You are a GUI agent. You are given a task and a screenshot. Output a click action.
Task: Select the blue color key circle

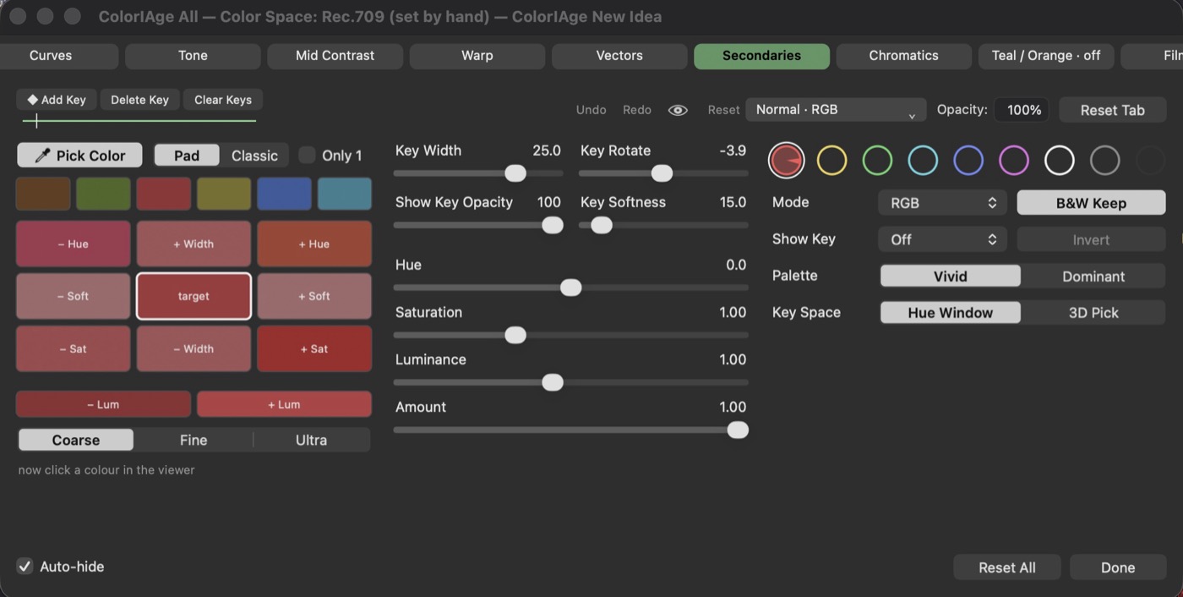pyautogui.click(x=968, y=160)
